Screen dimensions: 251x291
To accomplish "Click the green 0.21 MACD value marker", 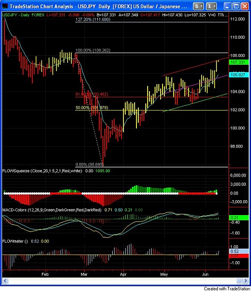I will coord(238,217).
